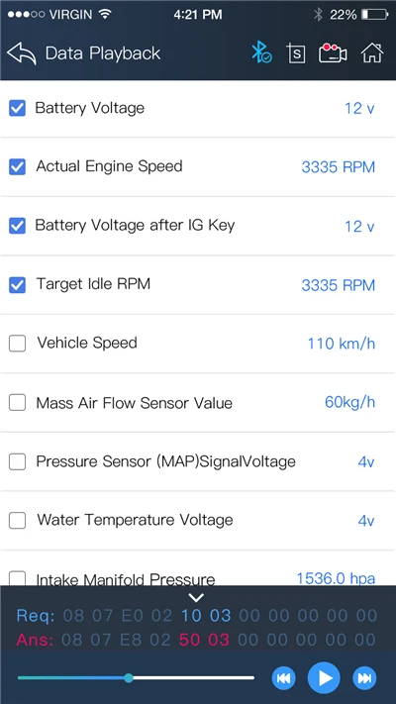Collapse the Req/Ans panel chevron
This screenshot has width=396, height=704.
tap(197, 598)
